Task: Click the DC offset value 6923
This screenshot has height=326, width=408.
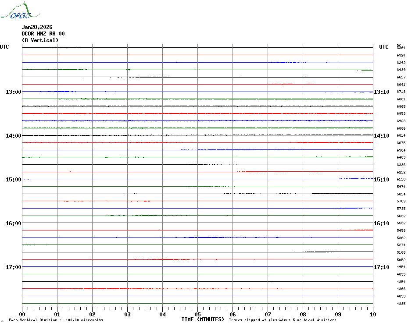Action: click(x=401, y=121)
